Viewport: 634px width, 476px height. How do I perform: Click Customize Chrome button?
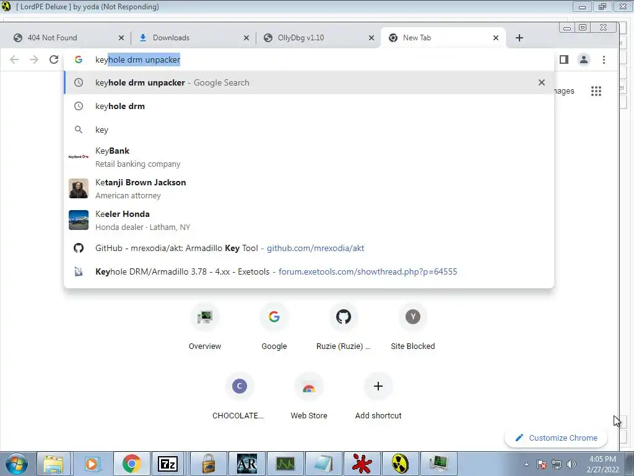click(x=556, y=438)
